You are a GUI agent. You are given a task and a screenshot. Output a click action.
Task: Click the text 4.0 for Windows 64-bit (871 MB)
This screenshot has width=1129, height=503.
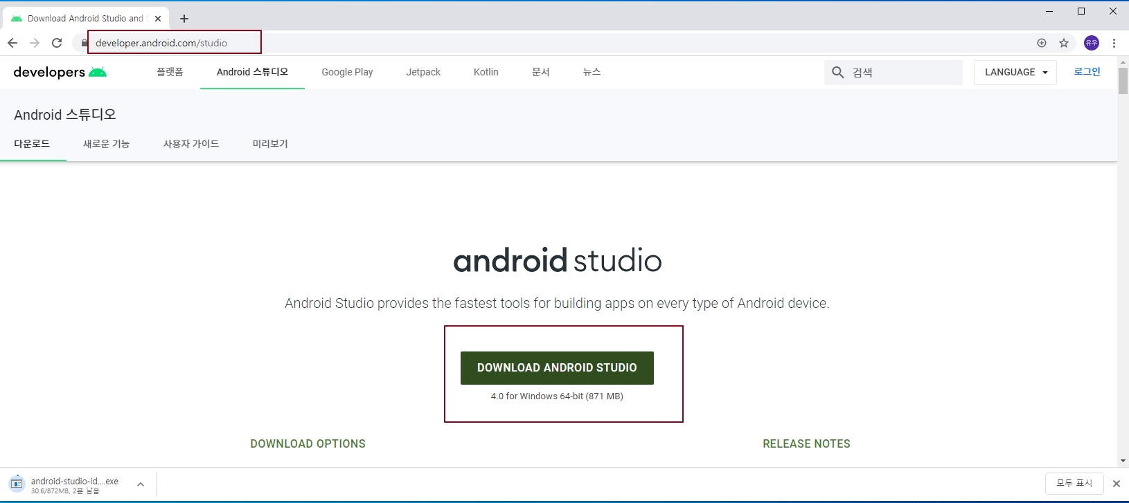557,396
